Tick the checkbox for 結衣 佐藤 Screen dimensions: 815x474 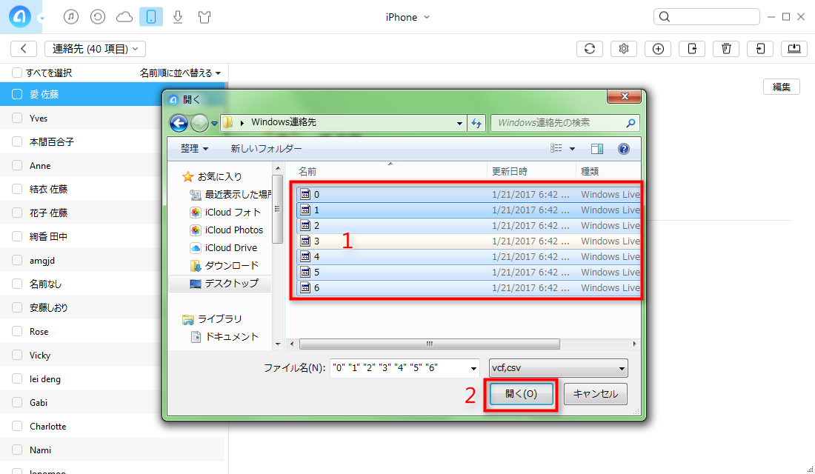click(17, 189)
